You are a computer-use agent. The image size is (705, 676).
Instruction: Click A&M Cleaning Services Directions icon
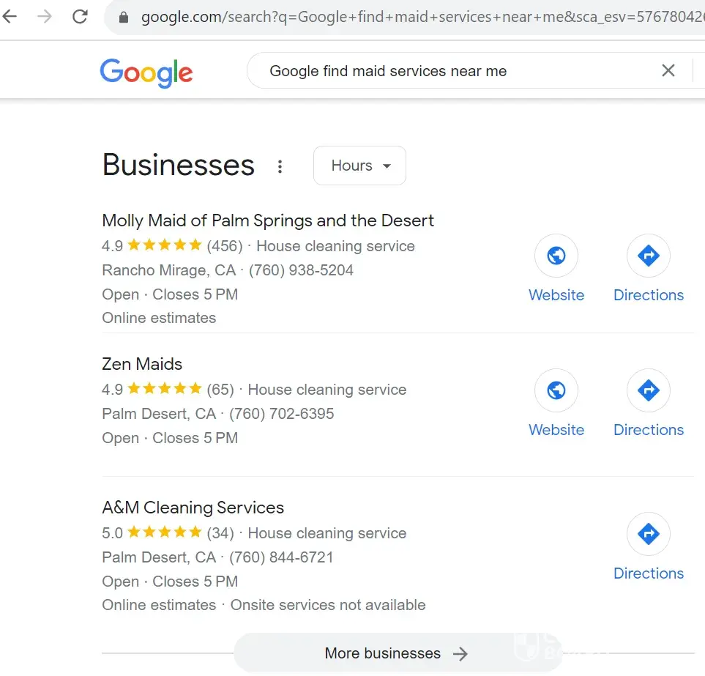pos(649,534)
